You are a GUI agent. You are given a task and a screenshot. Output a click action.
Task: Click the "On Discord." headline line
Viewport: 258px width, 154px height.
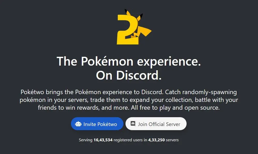pos(129,75)
